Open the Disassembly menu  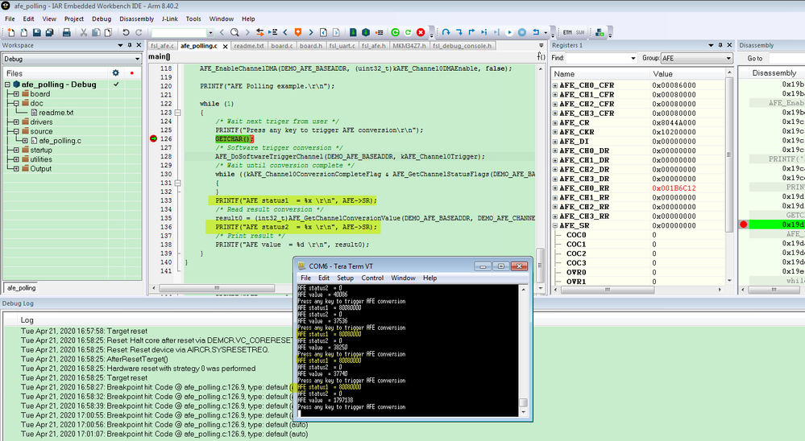coord(136,19)
